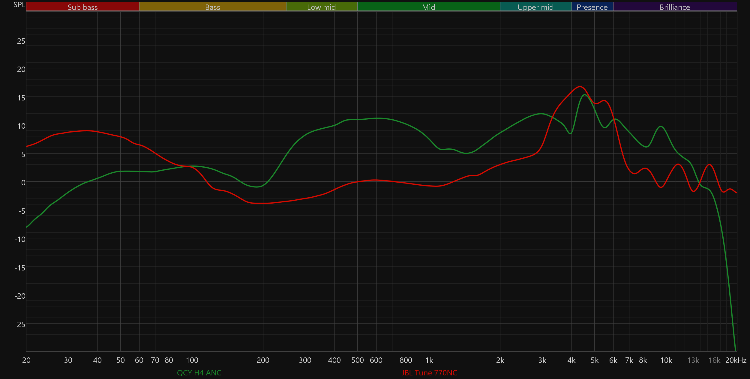Click the 100 Hz axis label
The image size is (750, 379).
pyautogui.click(x=192, y=360)
